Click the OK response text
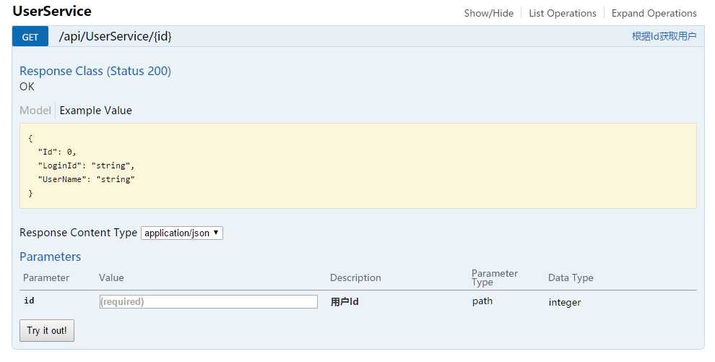This screenshot has width=715, height=362. [27, 87]
